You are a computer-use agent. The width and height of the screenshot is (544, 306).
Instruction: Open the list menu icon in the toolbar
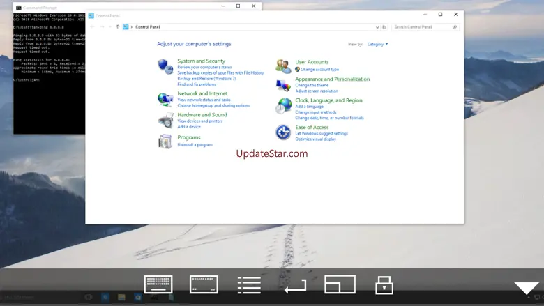[249, 285]
